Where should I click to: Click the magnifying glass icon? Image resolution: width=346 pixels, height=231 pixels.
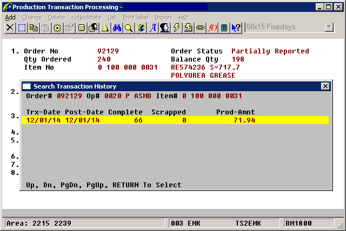129,28
